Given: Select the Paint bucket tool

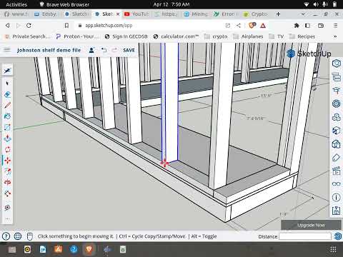Looking at the screenshot, I should pos(7,116).
